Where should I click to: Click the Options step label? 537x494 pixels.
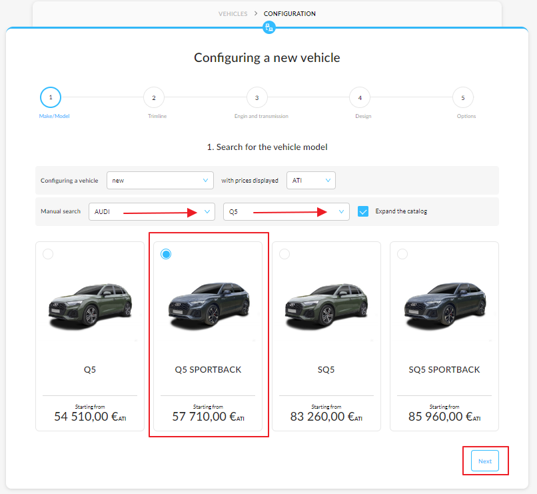(466, 116)
